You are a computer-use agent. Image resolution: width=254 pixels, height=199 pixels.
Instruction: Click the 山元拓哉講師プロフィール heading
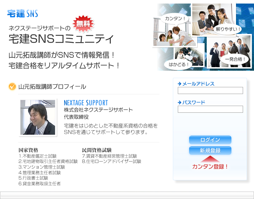(x=52, y=87)
